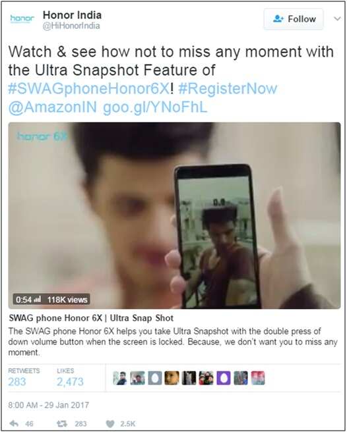Play the Honor 6X video
Image resolution: width=347 pixels, height=432 pixels.
pyautogui.click(x=174, y=215)
